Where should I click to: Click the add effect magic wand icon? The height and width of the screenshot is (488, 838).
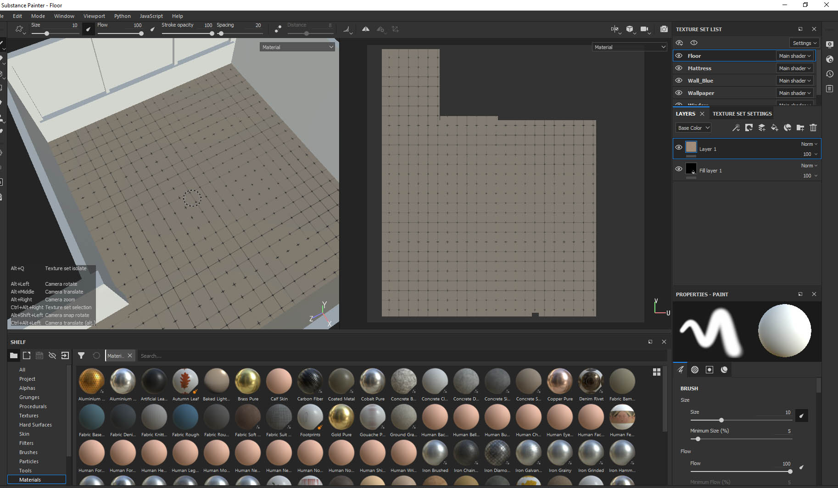(736, 128)
